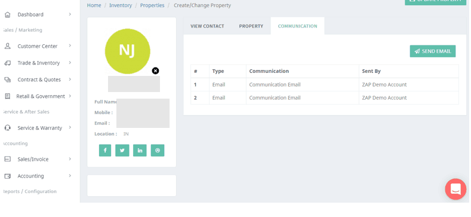
Task: Open the Sales/Invoice menu item
Action: 33,159
